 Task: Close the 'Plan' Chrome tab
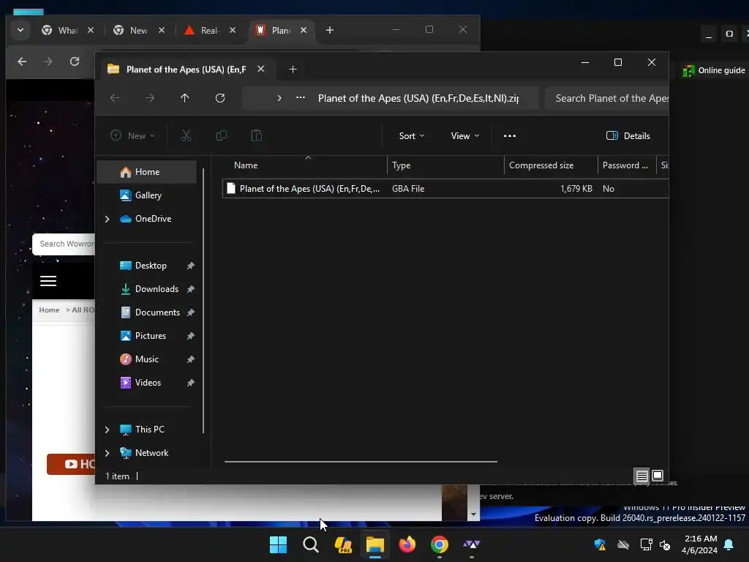pyautogui.click(x=304, y=30)
